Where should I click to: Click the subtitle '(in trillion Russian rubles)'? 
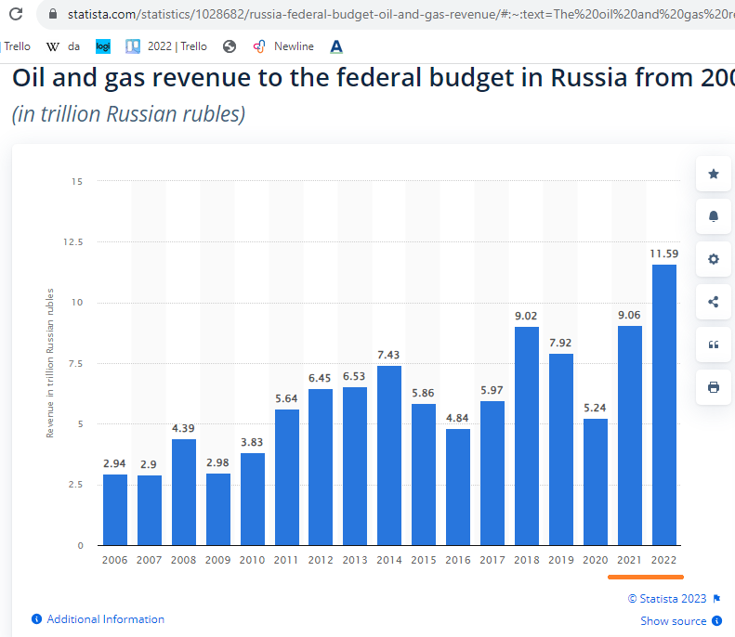tap(128, 114)
